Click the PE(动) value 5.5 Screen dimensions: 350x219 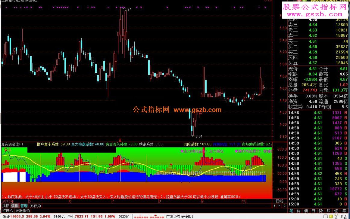(x=345, y=107)
